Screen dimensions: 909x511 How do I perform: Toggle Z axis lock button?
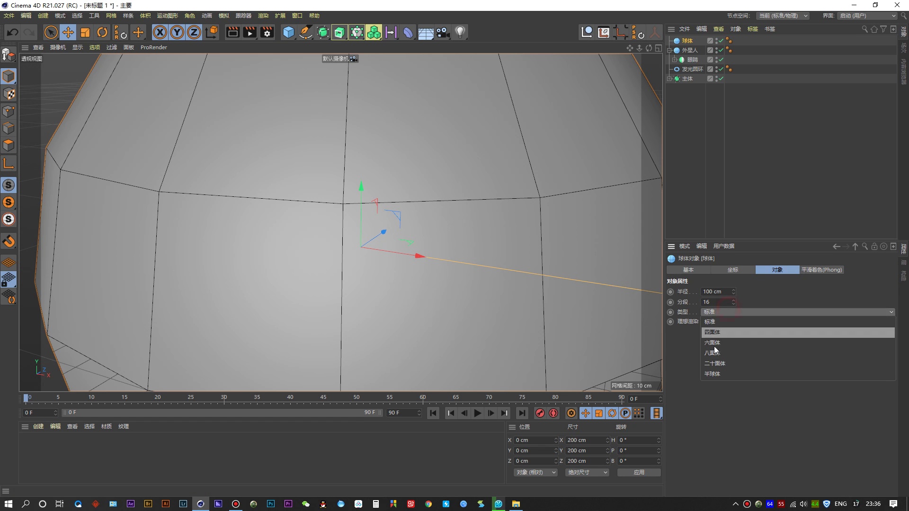click(x=194, y=33)
